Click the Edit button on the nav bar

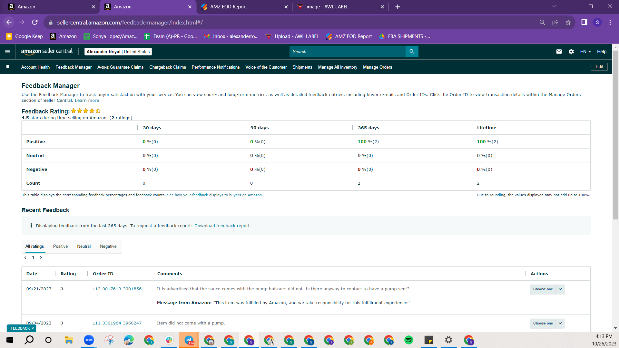599,67
